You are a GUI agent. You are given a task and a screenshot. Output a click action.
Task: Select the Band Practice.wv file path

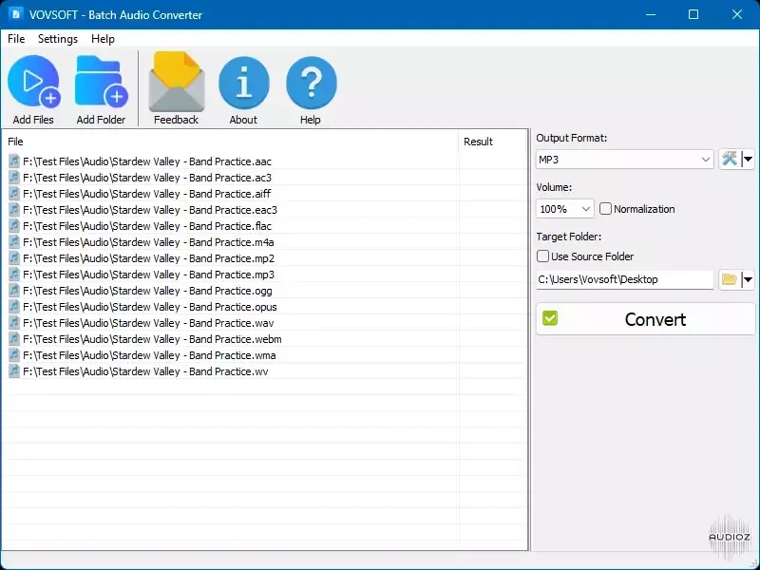point(145,371)
